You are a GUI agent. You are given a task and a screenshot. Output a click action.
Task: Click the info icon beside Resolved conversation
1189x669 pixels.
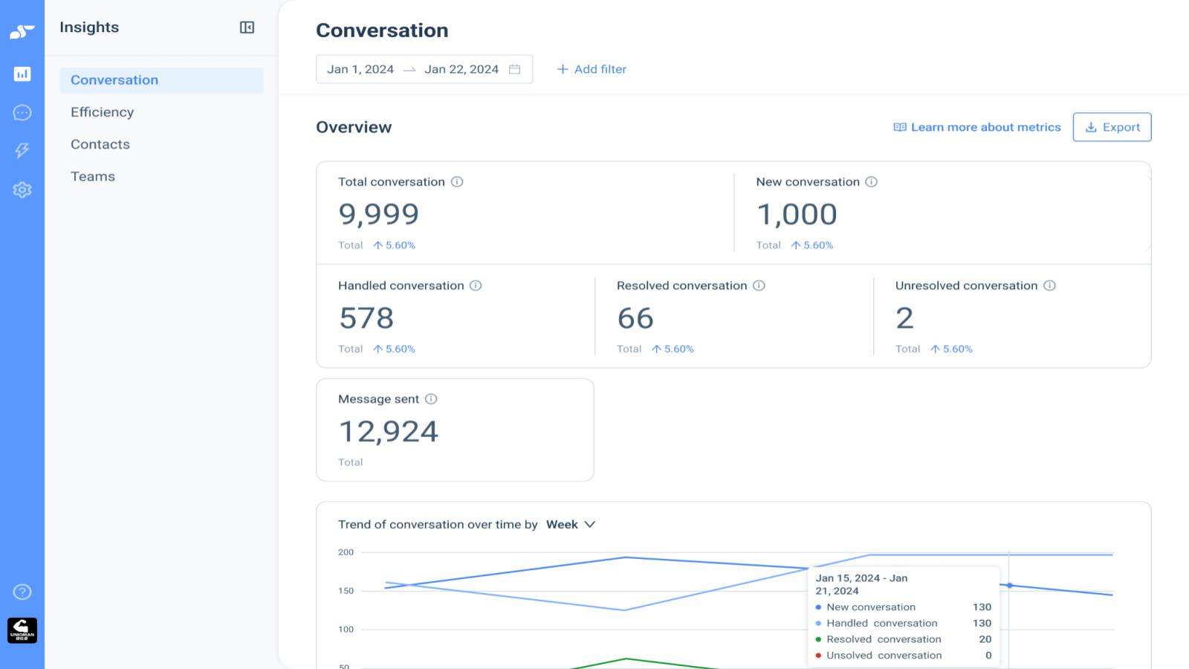click(x=759, y=285)
